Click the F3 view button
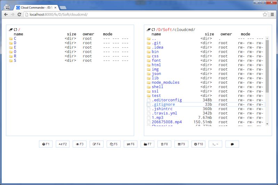 click(80, 144)
